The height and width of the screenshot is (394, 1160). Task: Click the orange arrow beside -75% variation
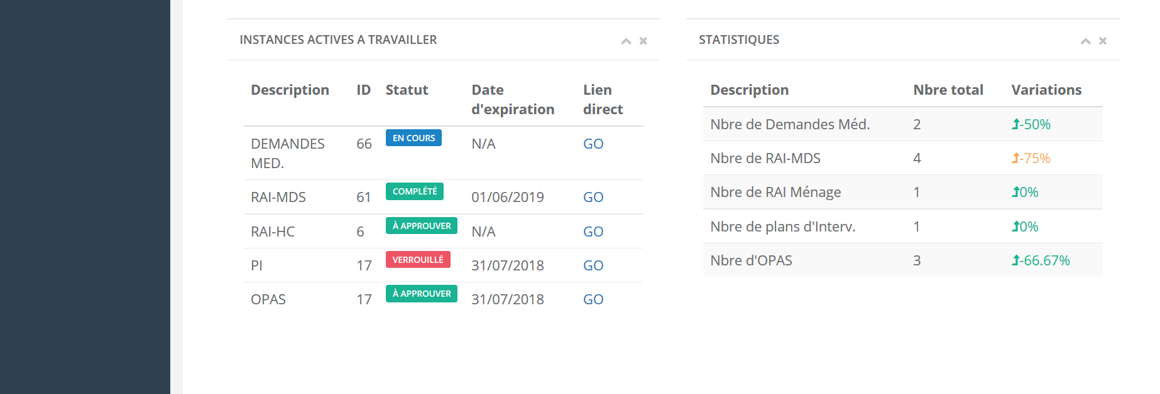[x=1015, y=158]
